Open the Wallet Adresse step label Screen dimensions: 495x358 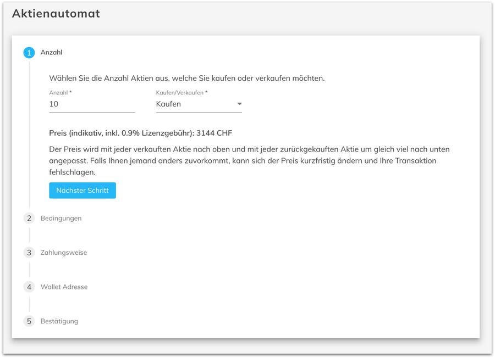[x=64, y=287]
